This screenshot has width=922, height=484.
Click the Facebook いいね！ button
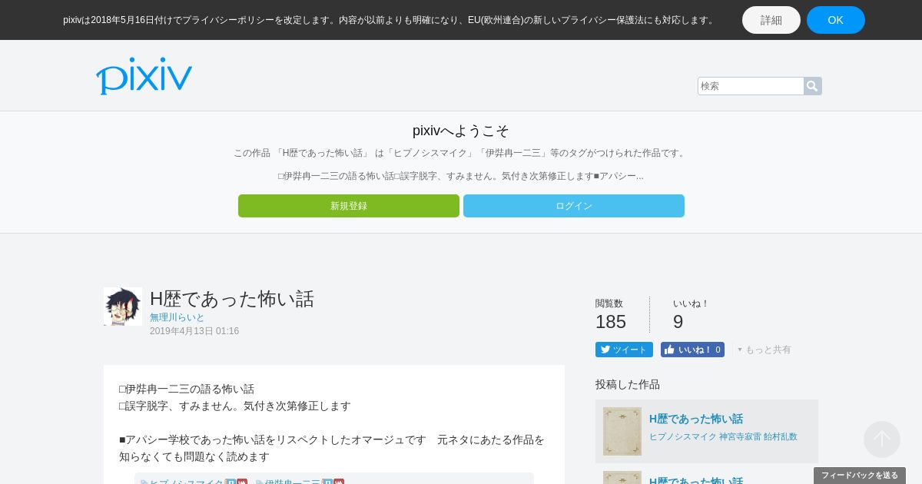point(692,350)
